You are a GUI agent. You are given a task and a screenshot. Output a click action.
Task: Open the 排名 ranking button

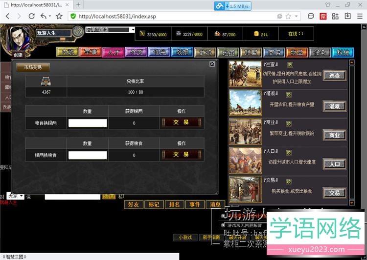pos(174,204)
